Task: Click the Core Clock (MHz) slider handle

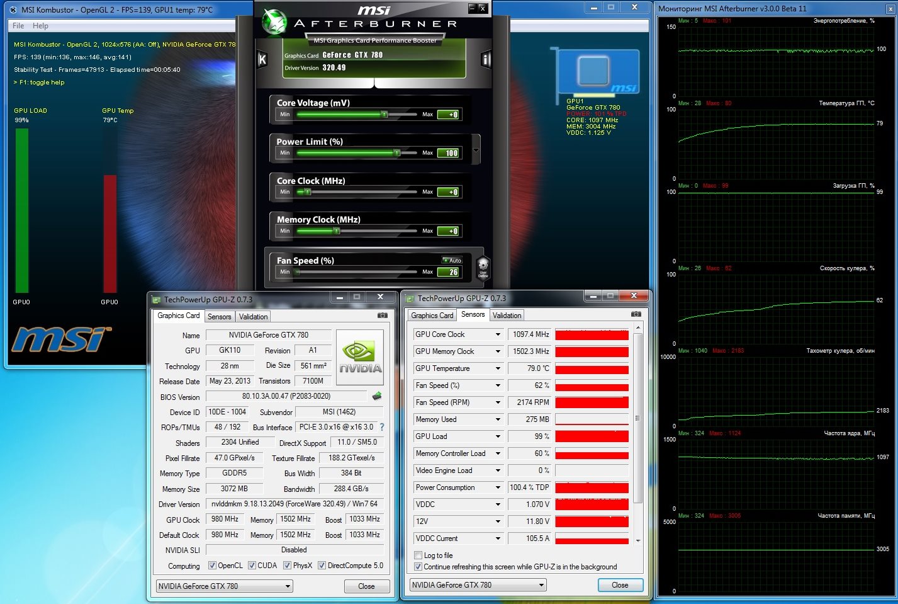Action: click(308, 191)
